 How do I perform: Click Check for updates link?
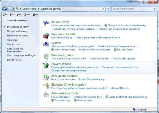pos(99,58)
